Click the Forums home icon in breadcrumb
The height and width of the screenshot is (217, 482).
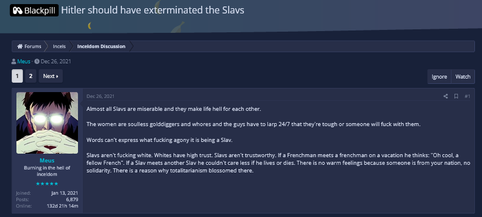(20, 46)
